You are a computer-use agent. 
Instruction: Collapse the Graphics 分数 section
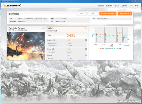click(86, 40)
